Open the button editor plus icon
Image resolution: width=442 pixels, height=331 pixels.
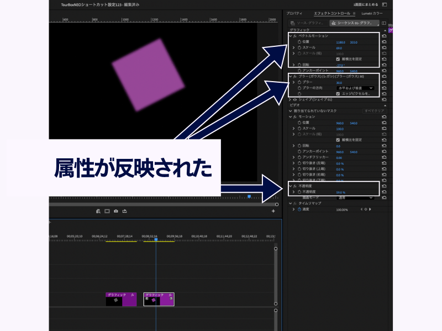click(x=273, y=211)
